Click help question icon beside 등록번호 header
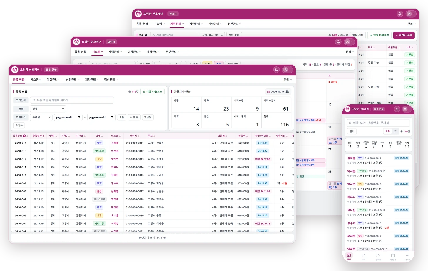This screenshot has width=428, height=271. (x=24, y=136)
